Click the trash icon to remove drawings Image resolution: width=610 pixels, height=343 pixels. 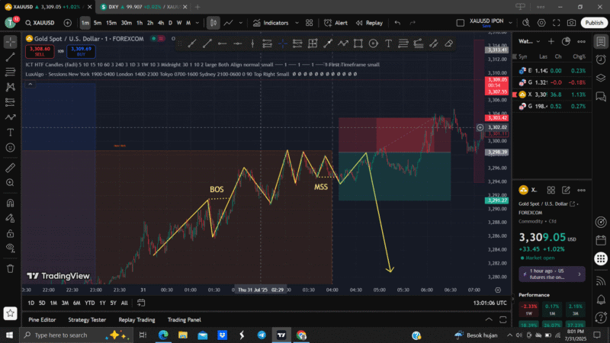click(x=11, y=268)
